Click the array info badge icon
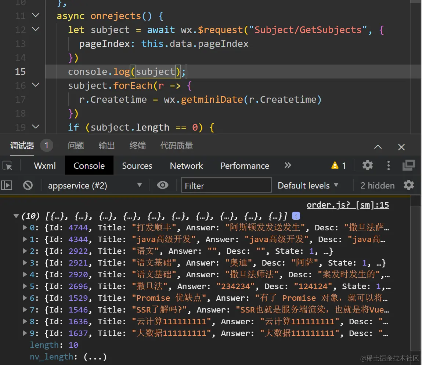Screen dimensions: 422x365 (x=296, y=216)
